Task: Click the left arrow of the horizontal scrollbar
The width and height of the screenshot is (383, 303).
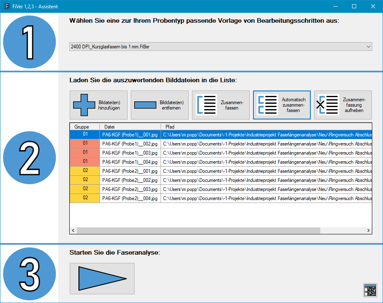Action: pos(73,231)
